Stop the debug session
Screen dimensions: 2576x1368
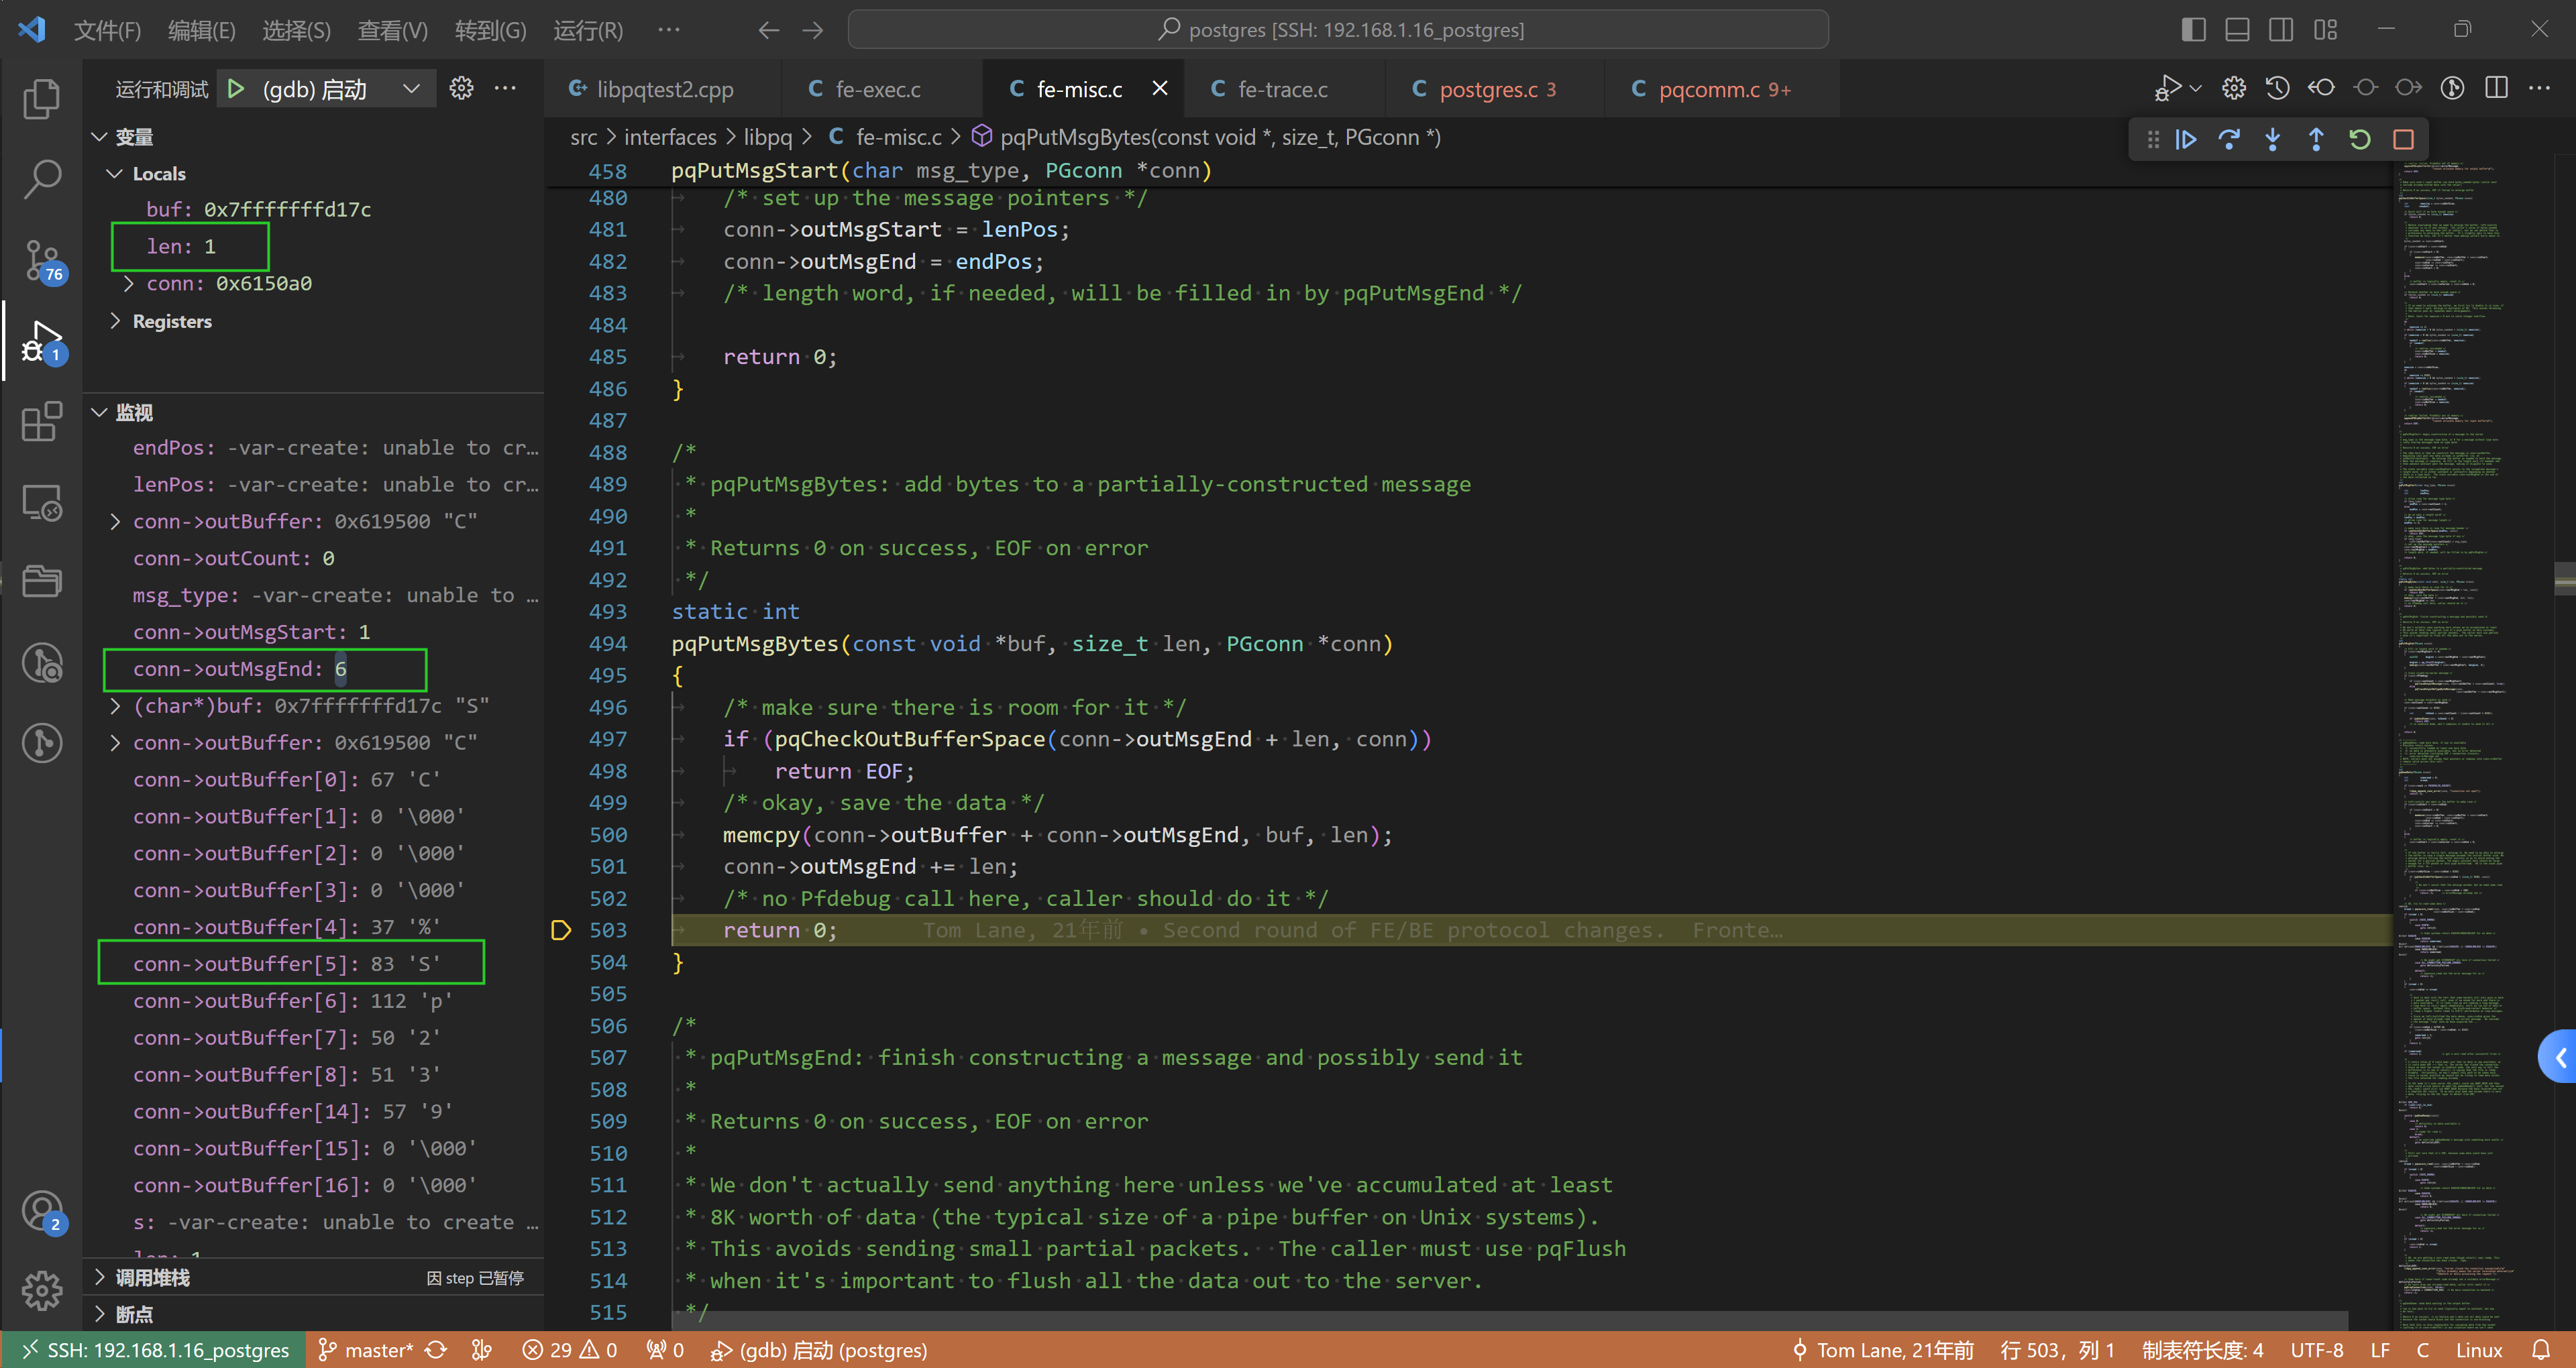[2404, 139]
